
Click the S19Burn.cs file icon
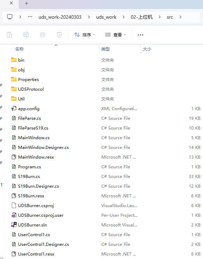point(14,176)
